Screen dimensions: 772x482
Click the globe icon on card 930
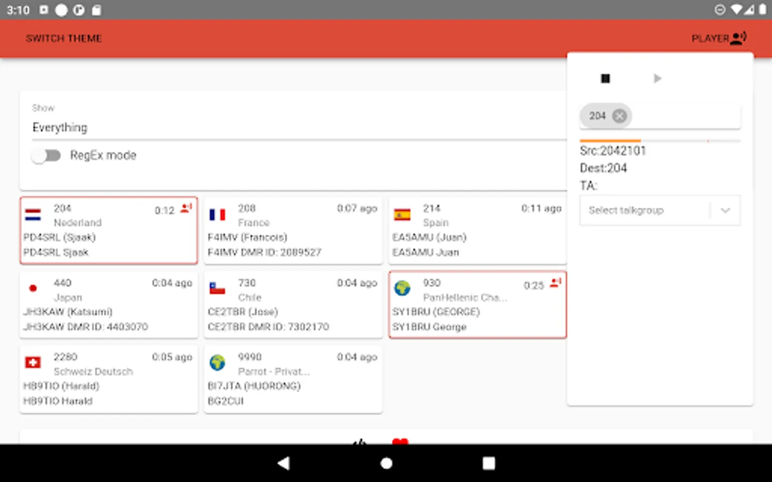[x=402, y=288]
